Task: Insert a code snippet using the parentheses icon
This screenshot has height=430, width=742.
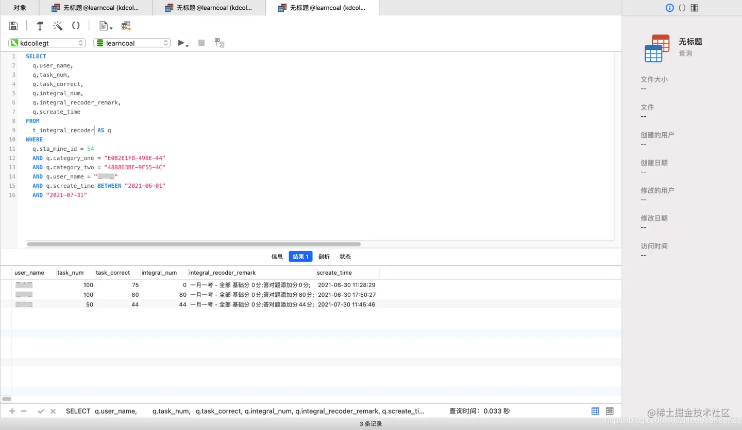Action: pos(76,26)
